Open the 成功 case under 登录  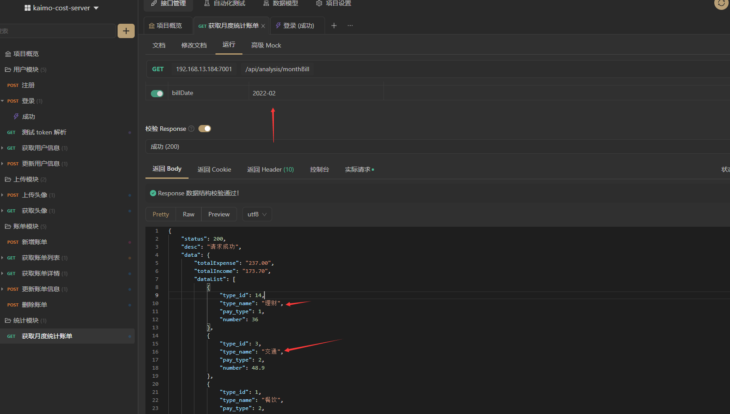point(28,116)
